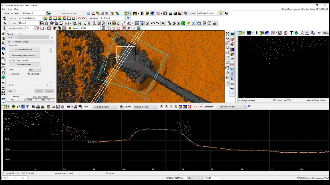
Task: Click the zoom in magnifier in profile toolbar
Action: tap(33, 107)
